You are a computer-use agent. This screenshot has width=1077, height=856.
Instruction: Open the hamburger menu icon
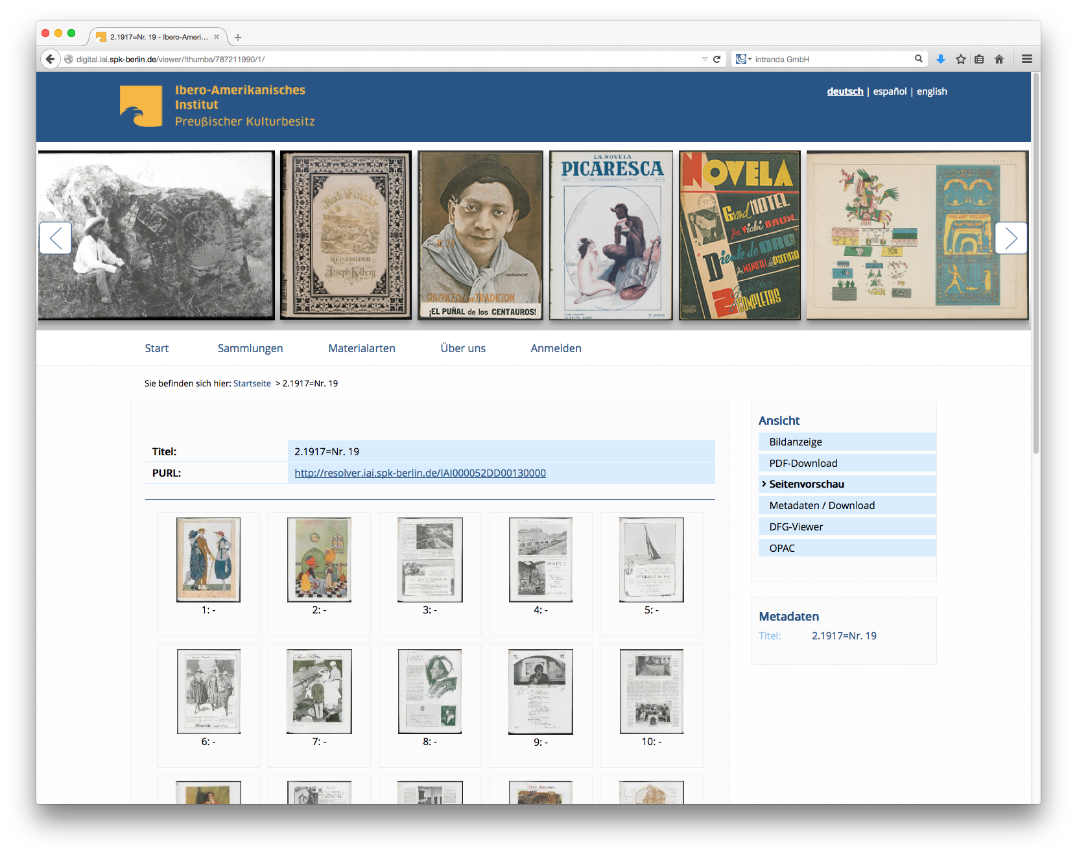tap(1027, 59)
